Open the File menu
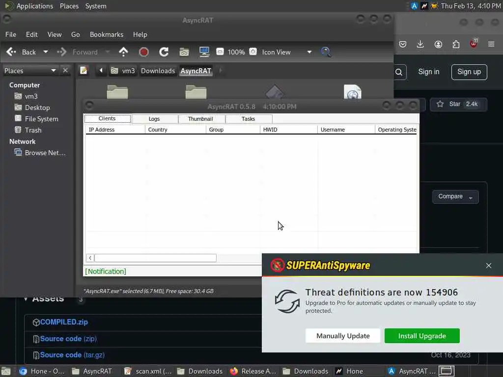503x377 pixels. (11, 34)
